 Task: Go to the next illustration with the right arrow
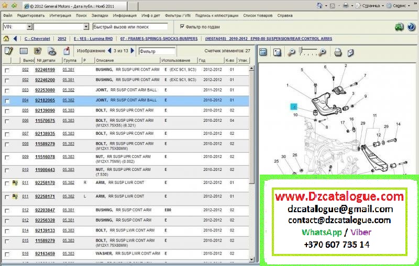click(x=133, y=51)
